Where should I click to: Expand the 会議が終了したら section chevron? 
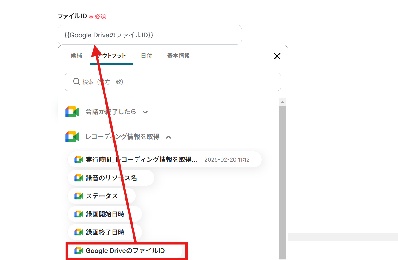click(x=145, y=112)
